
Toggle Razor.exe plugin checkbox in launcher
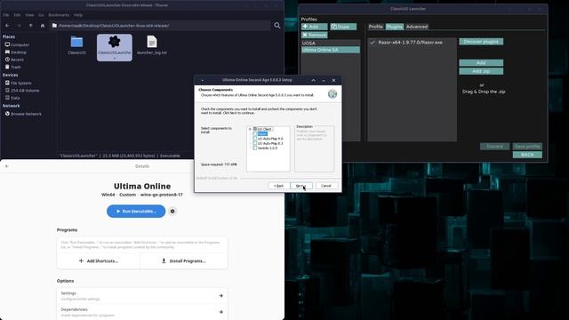pyautogui.click(x=373, y=43)
